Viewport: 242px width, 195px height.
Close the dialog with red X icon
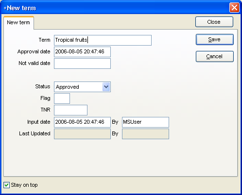pos(234,8)
